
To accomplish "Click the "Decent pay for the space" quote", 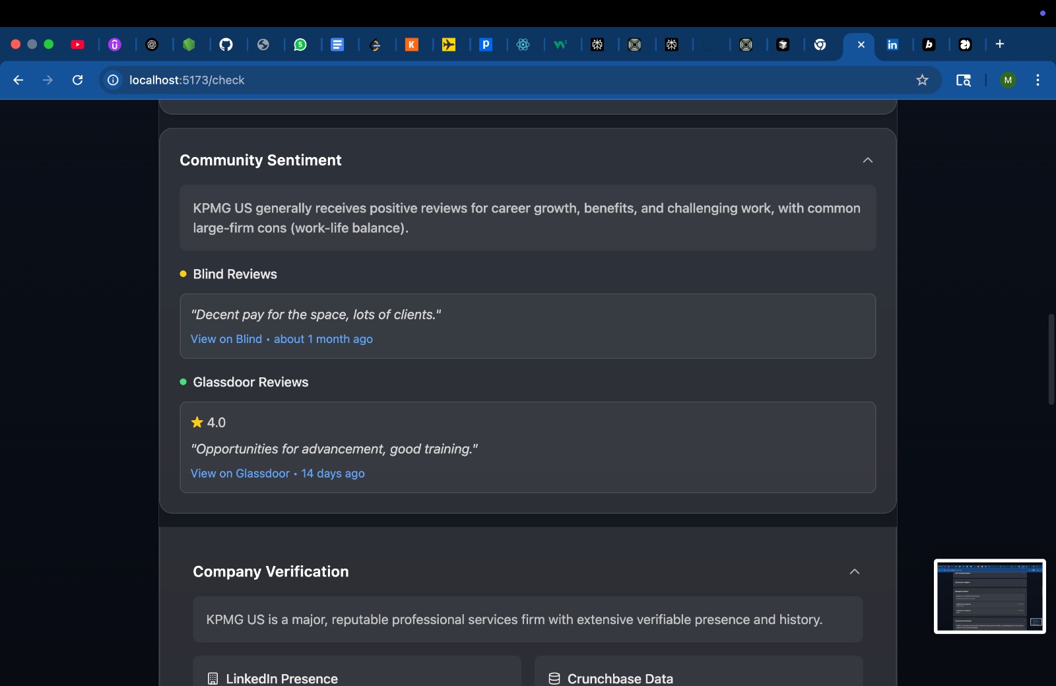I will coord(316,315).
